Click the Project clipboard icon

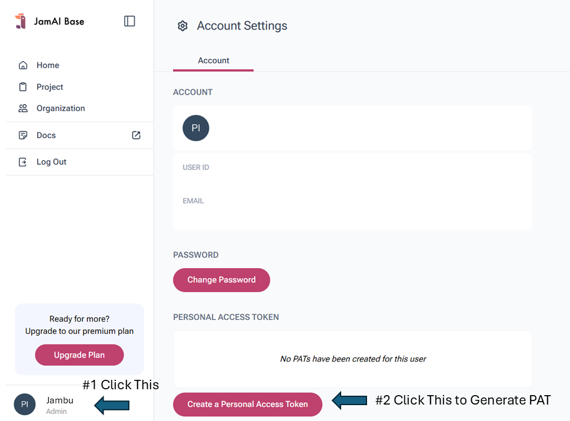click(23, 87)
